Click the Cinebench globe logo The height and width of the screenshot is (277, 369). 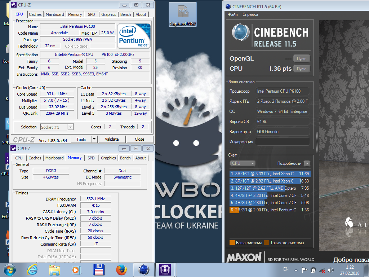pyautogui.click(x=240, y=32)
